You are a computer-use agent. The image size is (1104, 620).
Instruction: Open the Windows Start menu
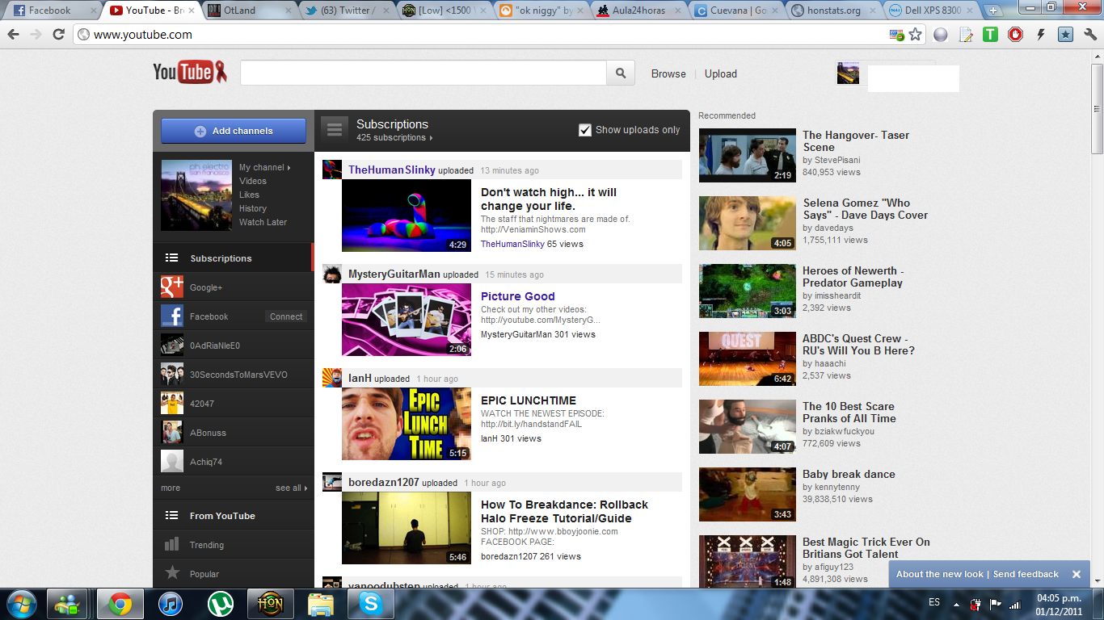pyautogui.click(x=20, y=603)
